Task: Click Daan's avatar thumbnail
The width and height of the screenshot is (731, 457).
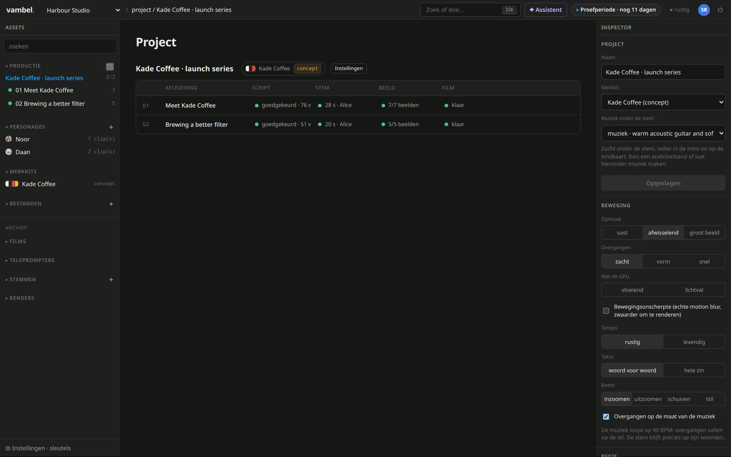Action: point(9,152)
